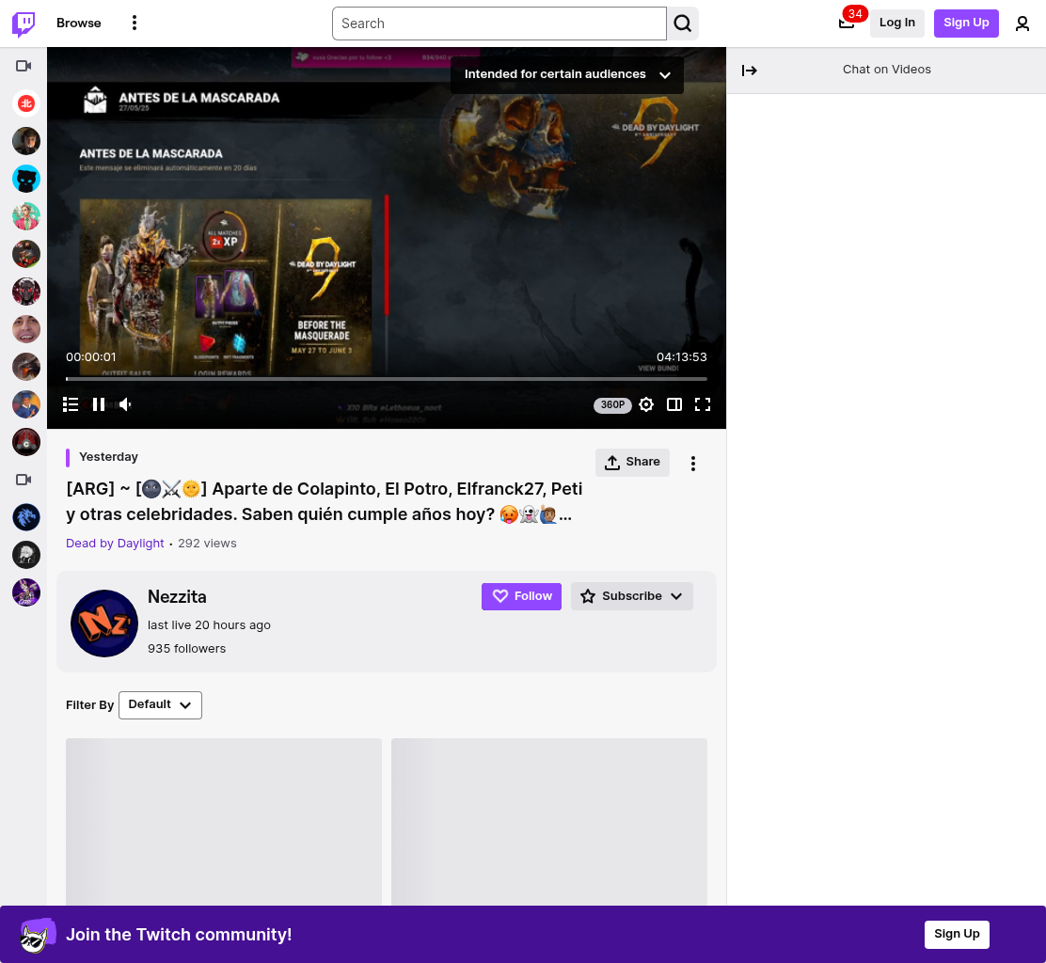Click the 'Yesterday' date label
This screenshot has width=1046, height=963.
pos(109,457)
